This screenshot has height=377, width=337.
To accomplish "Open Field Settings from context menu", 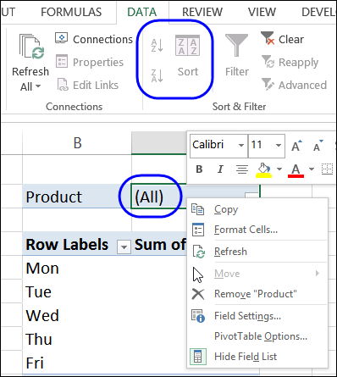I will [257, 316].
